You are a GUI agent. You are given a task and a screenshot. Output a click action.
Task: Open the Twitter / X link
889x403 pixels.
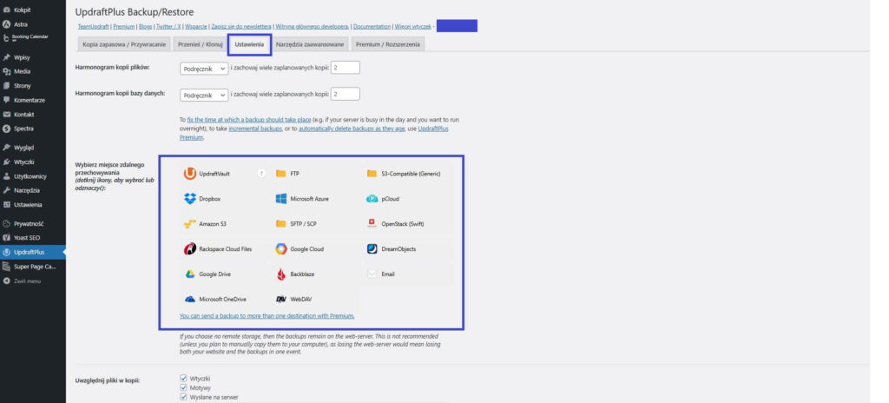click(x=168, y=27)
